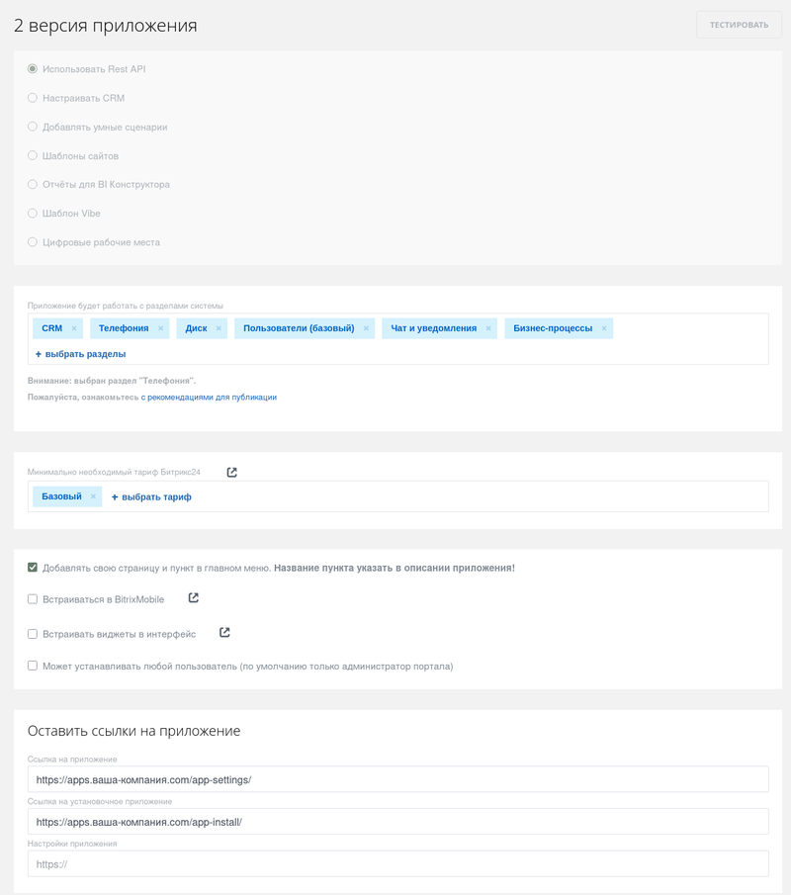Image resolution: width=791 pixels, height=895 pixels.
Task: Remove the CRM tag
Action: [x=74, y=328]
